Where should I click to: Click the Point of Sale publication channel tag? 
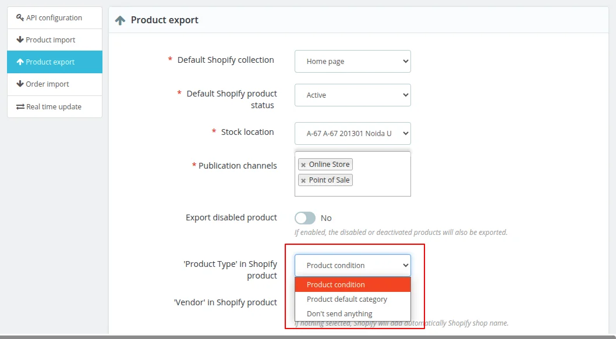tap(329, 180)
